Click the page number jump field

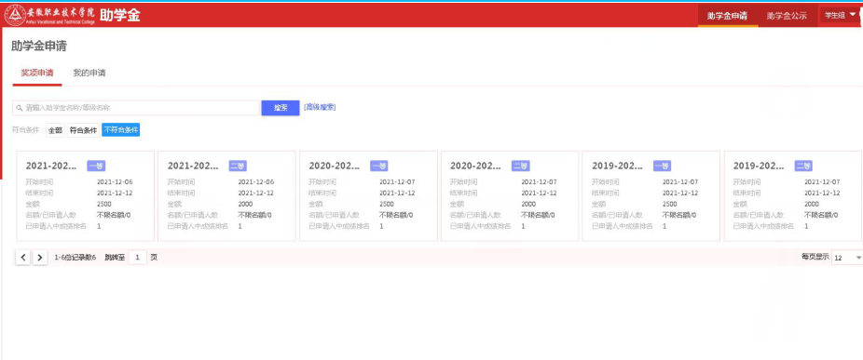tap(138, 258)
